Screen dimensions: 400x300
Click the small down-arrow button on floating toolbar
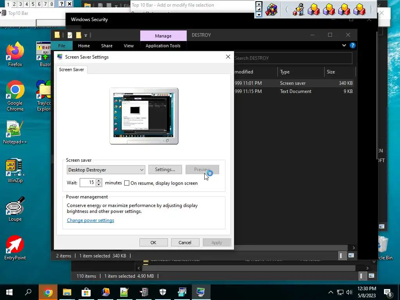pos(259,14)
